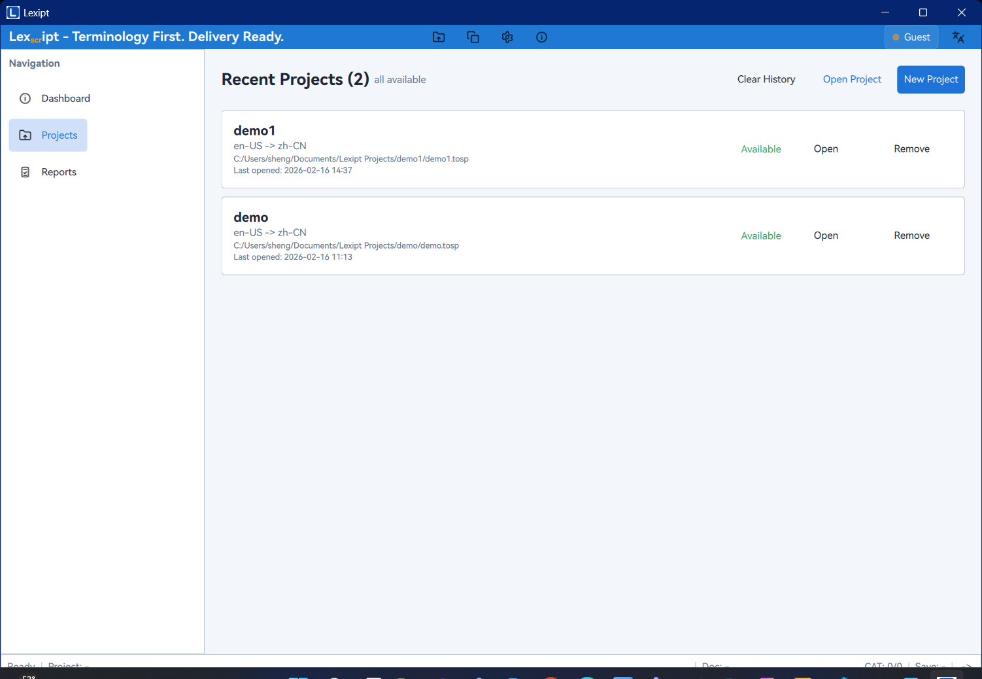Click Clear History
Screen dimensions: 982x679
coord(766,79)
